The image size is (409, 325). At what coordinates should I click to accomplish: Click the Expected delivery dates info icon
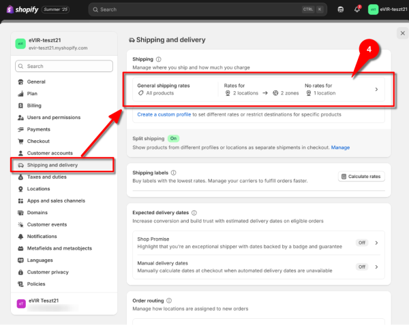click(195, 213)
